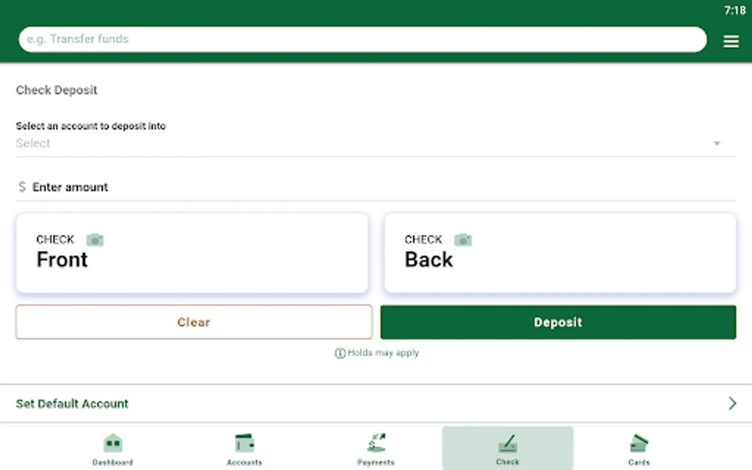
Task: Focus the Transfer funds search field
Action: tap(362, 39)
